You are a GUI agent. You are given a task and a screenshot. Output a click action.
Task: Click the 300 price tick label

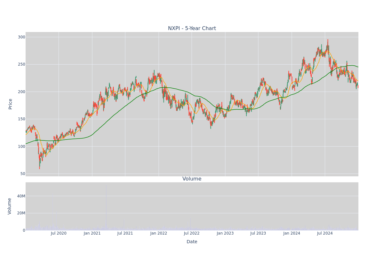21,37
